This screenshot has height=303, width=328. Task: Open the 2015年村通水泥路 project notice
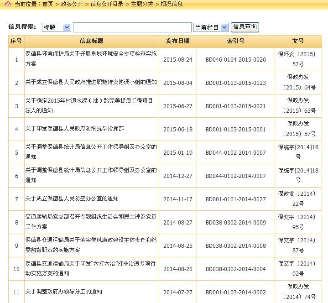point(89,105)
